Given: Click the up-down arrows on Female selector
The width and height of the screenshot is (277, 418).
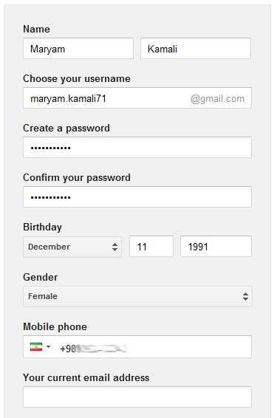Looking at the screenshot, I should [x=245, y=296].
